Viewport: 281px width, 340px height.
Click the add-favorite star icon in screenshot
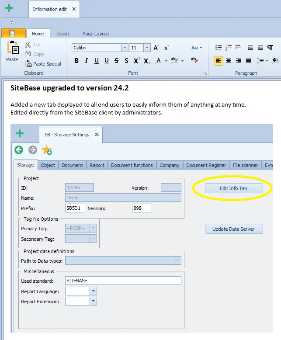[x=47, y=150]
